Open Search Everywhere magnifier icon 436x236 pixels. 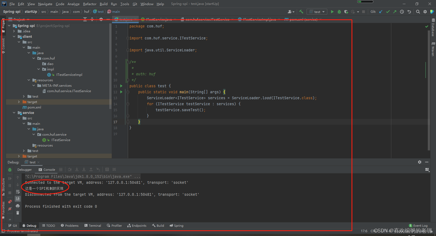point(418,12)
